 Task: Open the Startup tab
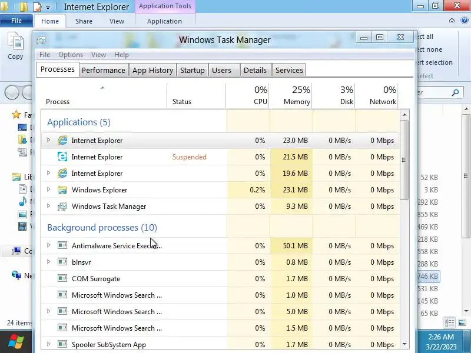click(193, 70)
